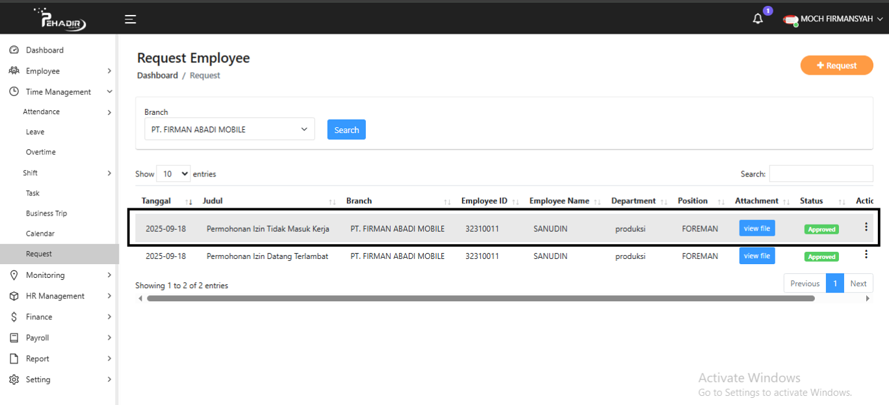
Task: Open three-dot actions for Izin Datang Terlambat
Action: point(866,254)
